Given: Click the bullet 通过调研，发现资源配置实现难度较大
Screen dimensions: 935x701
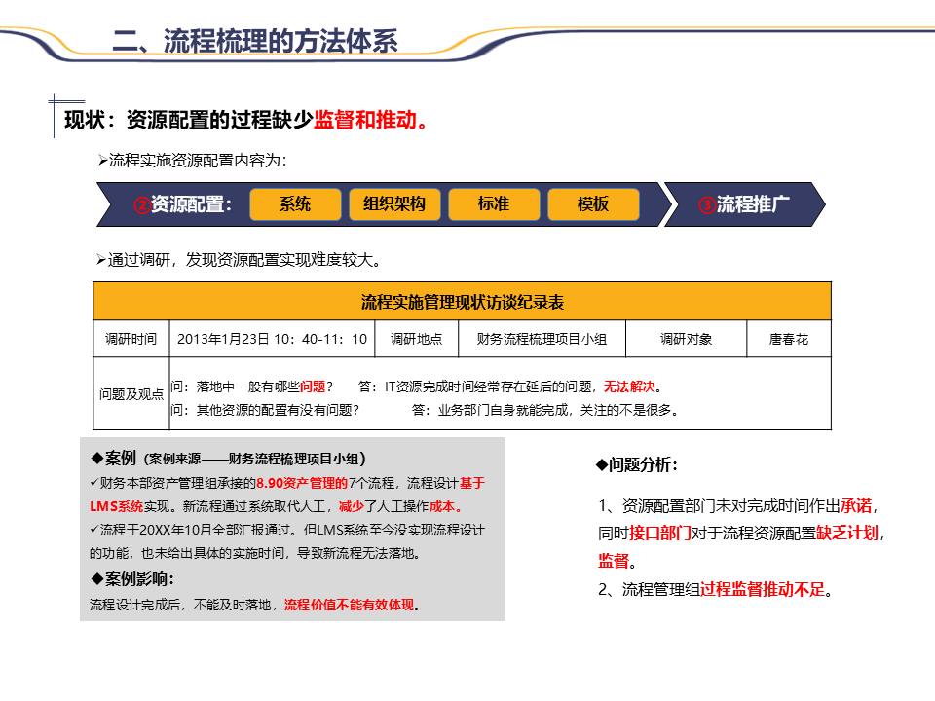Looking at the screenshot, I should tap(239, 260).
